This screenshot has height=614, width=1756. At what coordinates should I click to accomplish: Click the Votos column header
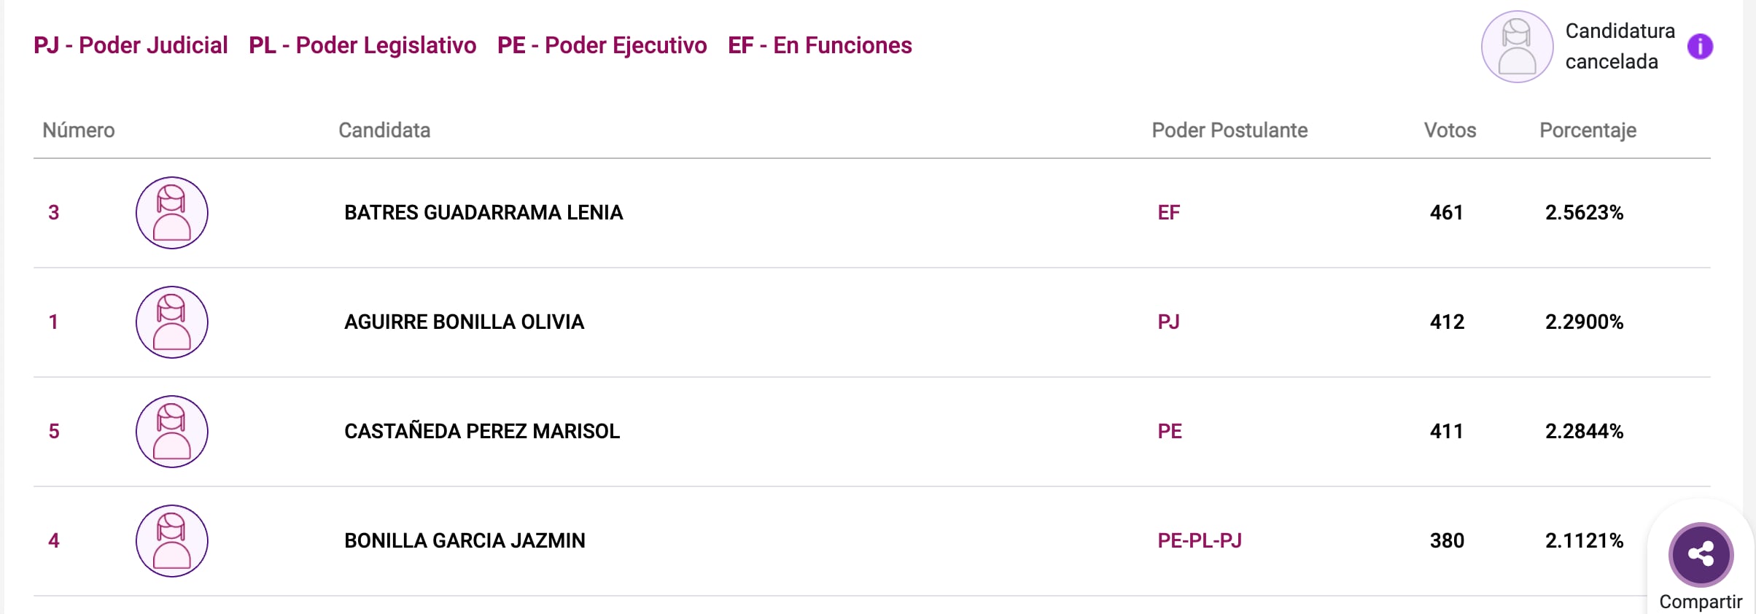(x=1450, y=131)
